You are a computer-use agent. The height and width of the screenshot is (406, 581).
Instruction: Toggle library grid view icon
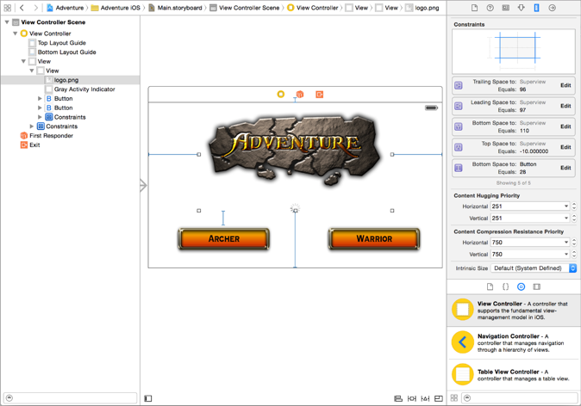[x=454, y=398]
